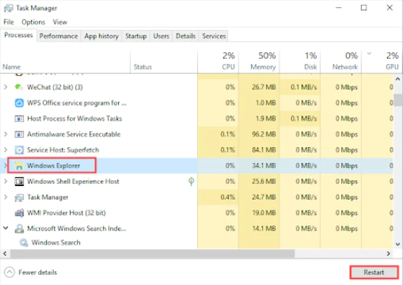Click the WPS Office service program icon
403x285 pixels.
(19, 103)
